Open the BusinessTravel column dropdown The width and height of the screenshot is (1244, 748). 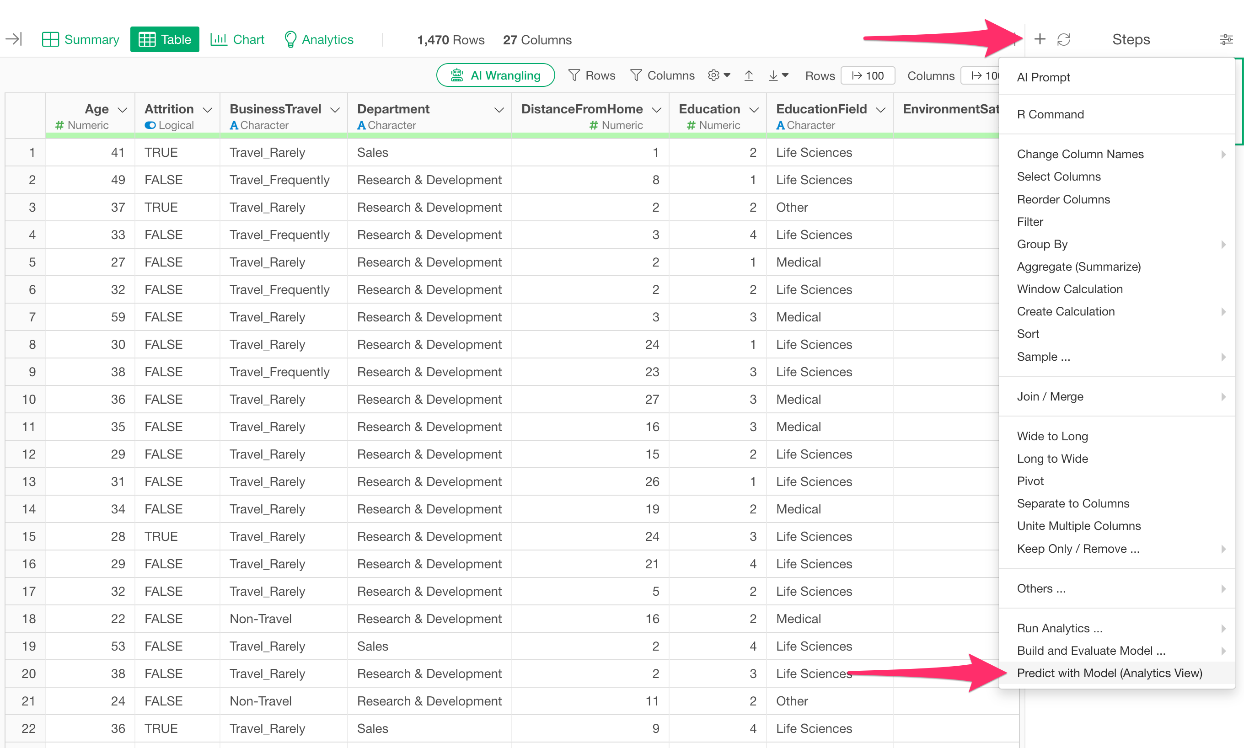click(x=335, y=110)
